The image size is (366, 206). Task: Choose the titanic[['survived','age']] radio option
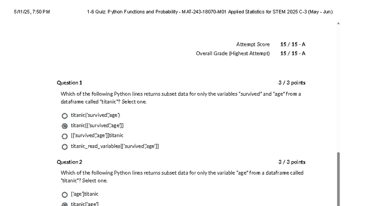pos(64,126)
